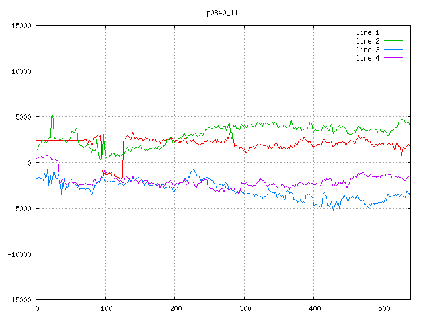
Task: Select the line 2 legend label
Action: coord(368,41)
